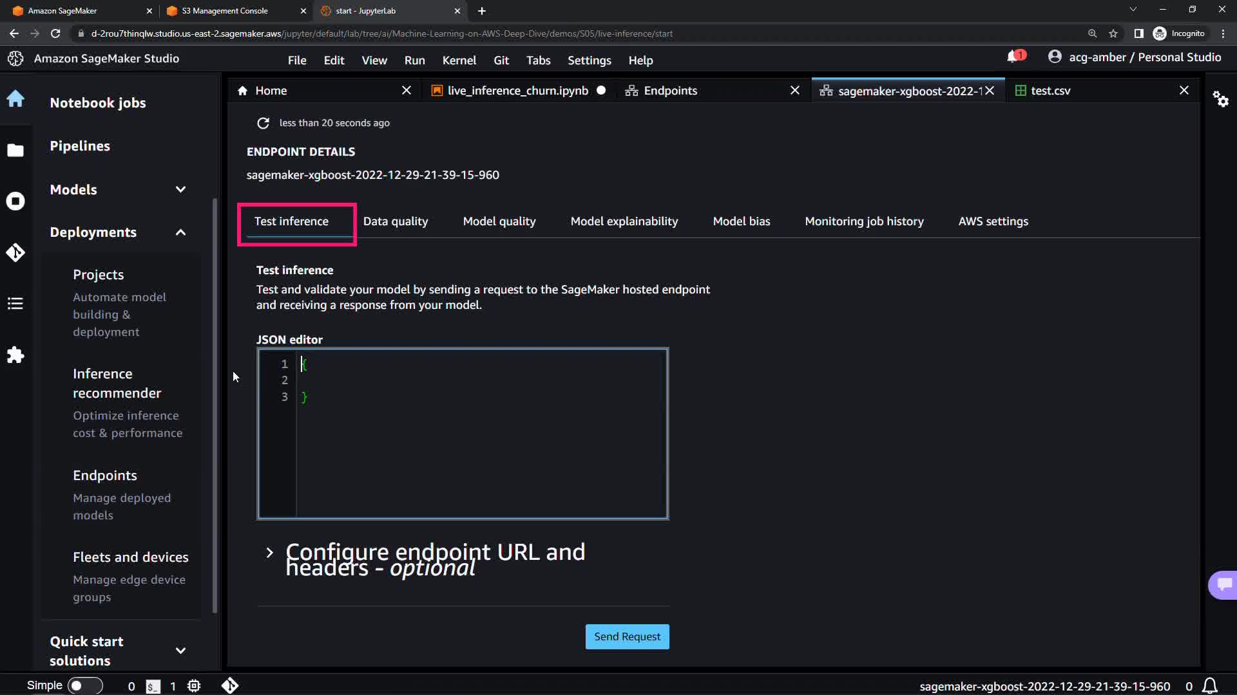This screenshot has height=695, width=1237.
Task: Open the Table of Contents icon
Action: [x=15, y=303]
